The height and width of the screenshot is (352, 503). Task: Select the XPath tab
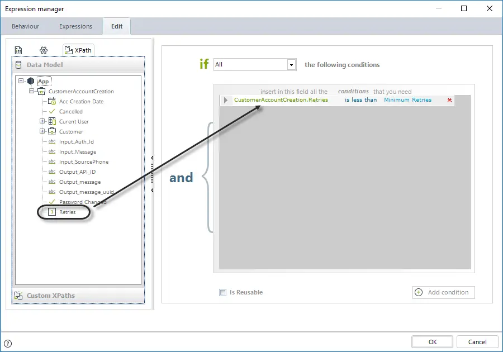[x=78, y=50]
